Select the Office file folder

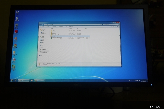pos(70,33)
